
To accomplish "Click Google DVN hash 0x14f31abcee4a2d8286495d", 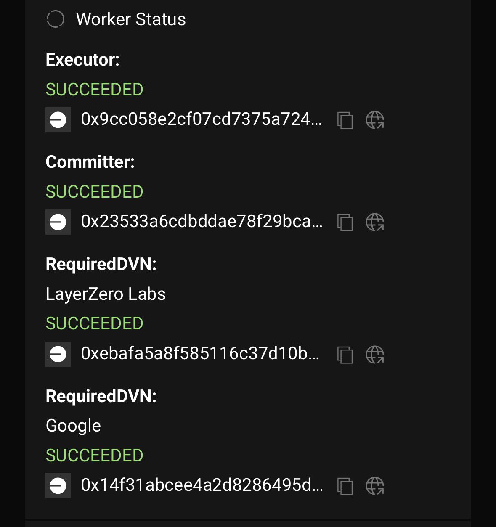I will click(x=202, y=485).
